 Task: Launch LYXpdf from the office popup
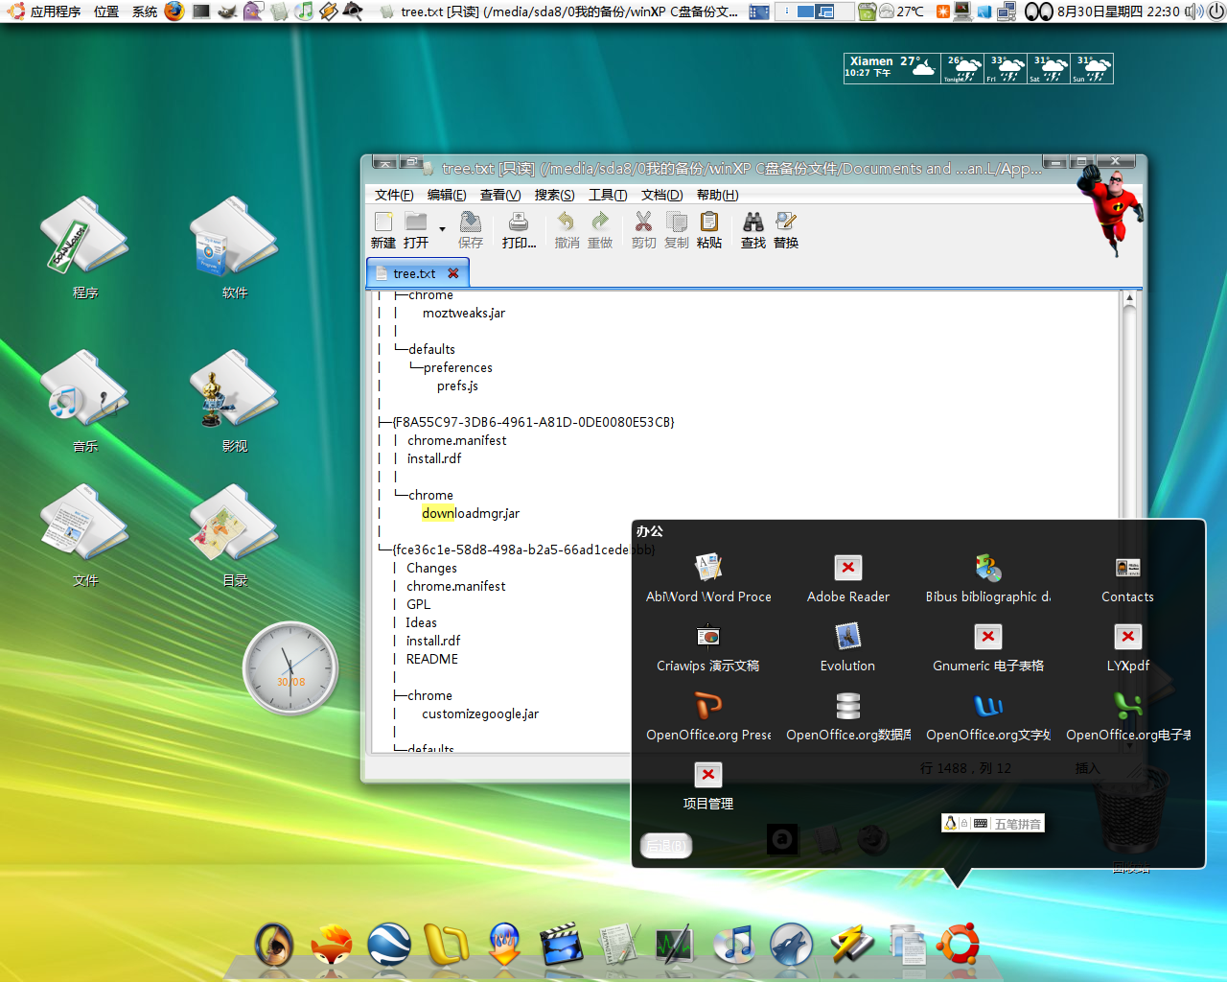click(1128, 648)
